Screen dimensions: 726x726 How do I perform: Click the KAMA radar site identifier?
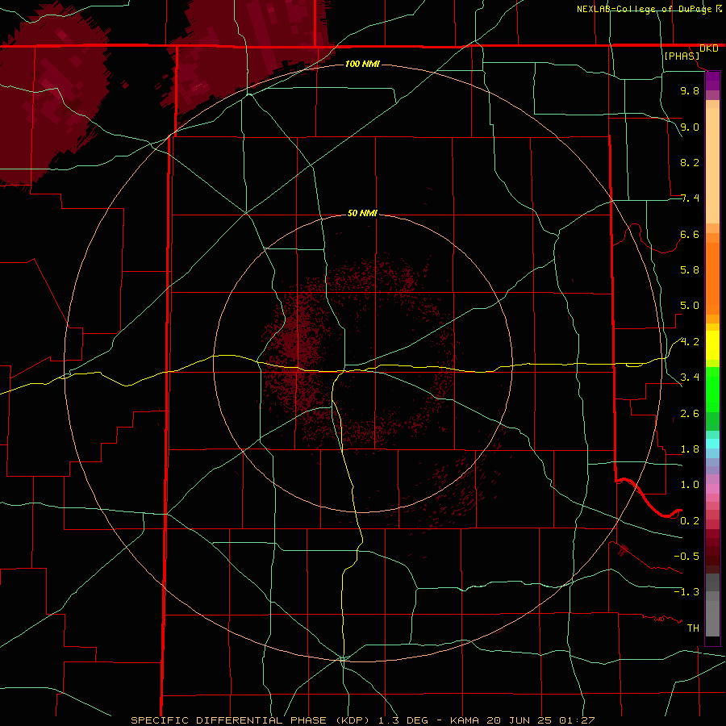465,720
